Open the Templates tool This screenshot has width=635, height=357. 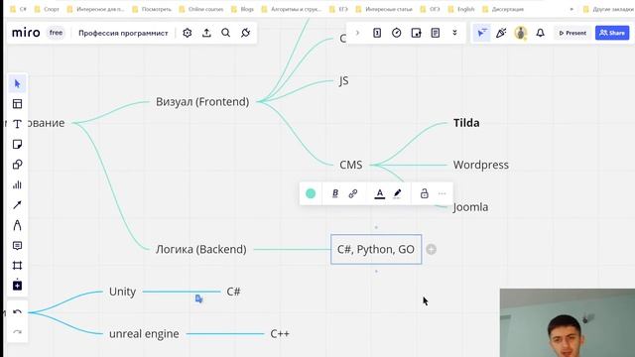[x=17, y=104]
